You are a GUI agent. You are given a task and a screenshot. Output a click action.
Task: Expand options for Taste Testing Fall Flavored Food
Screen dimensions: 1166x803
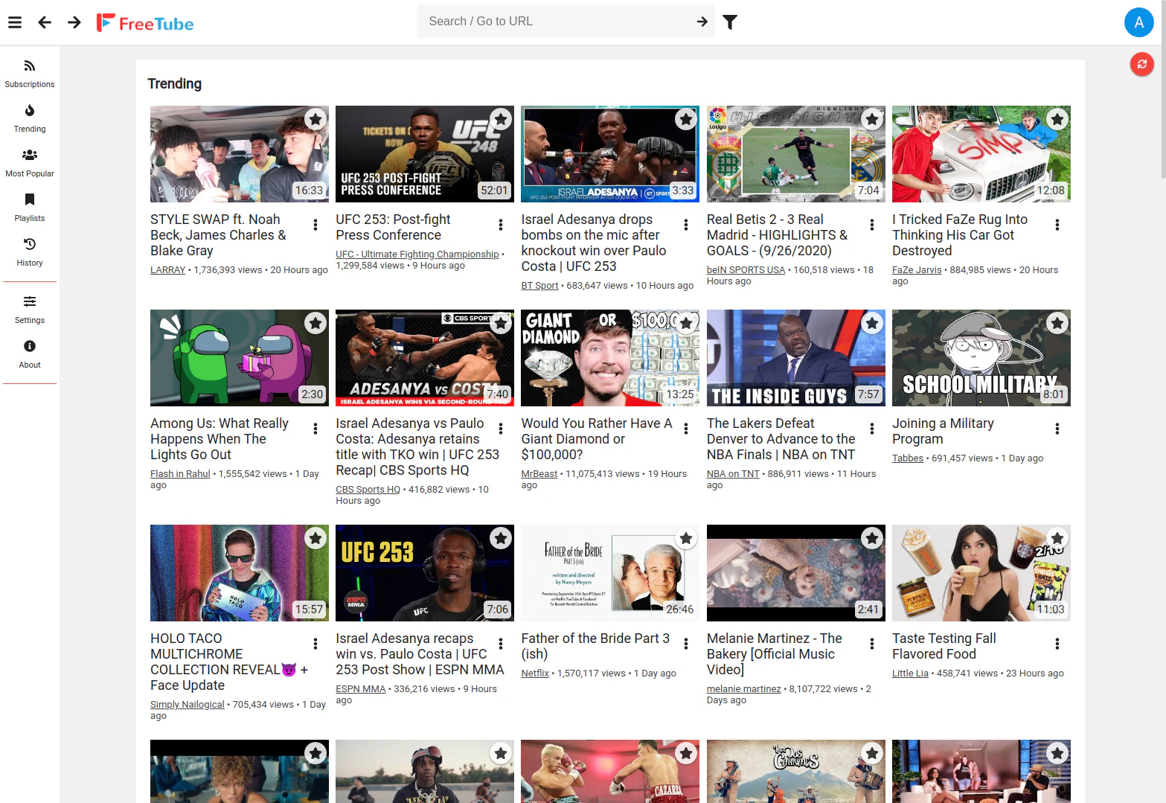click(x=1057, y=643)
